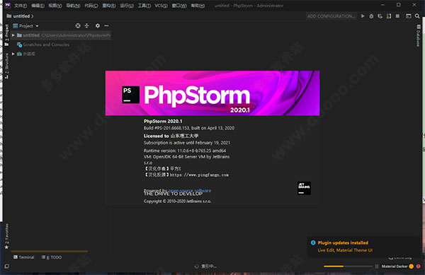Image resolution: width=425 pixels, height=275 pixels.
Task: Open the 视图(V) menu
Action: coord(55,6)
